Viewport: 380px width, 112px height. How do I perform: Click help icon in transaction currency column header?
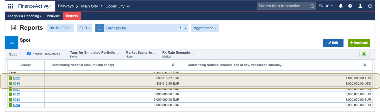tap(365, 65)
